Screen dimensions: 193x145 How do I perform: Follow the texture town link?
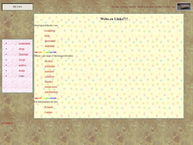[51, 87]
